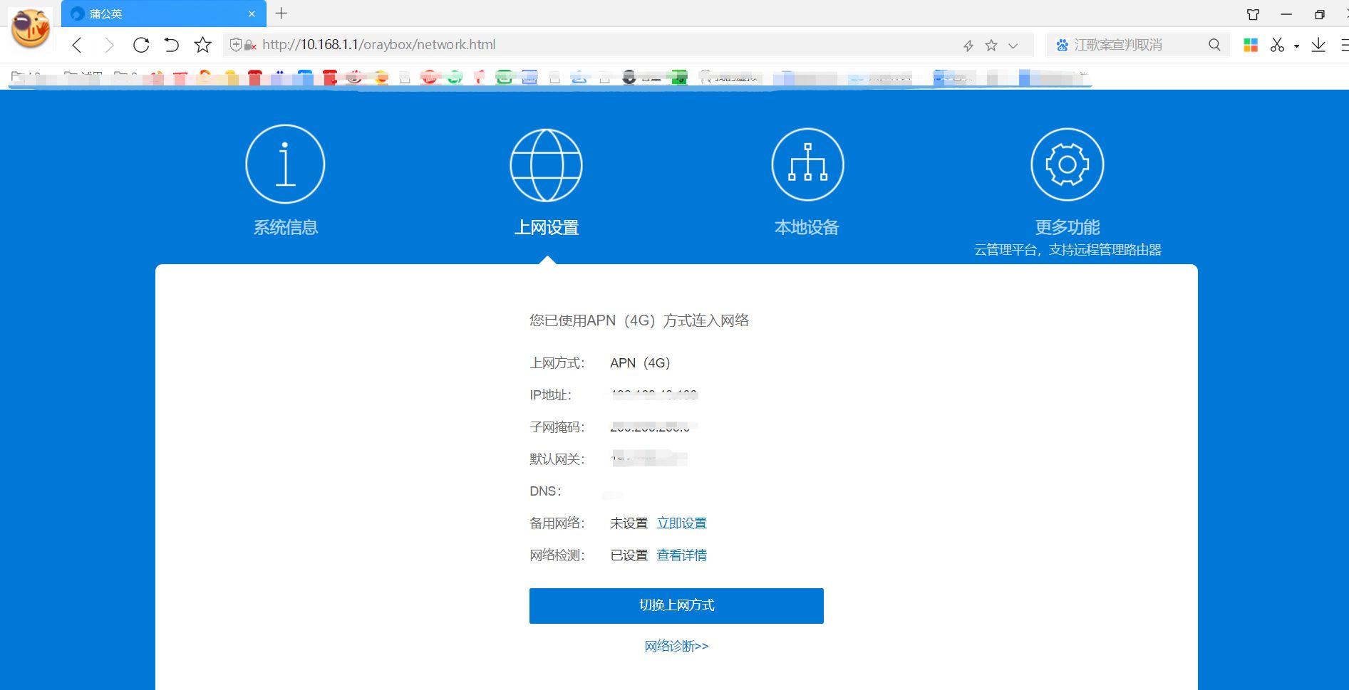Click the APN（4G） value of 上网方式
The image size is (1349, 690).
640,363
